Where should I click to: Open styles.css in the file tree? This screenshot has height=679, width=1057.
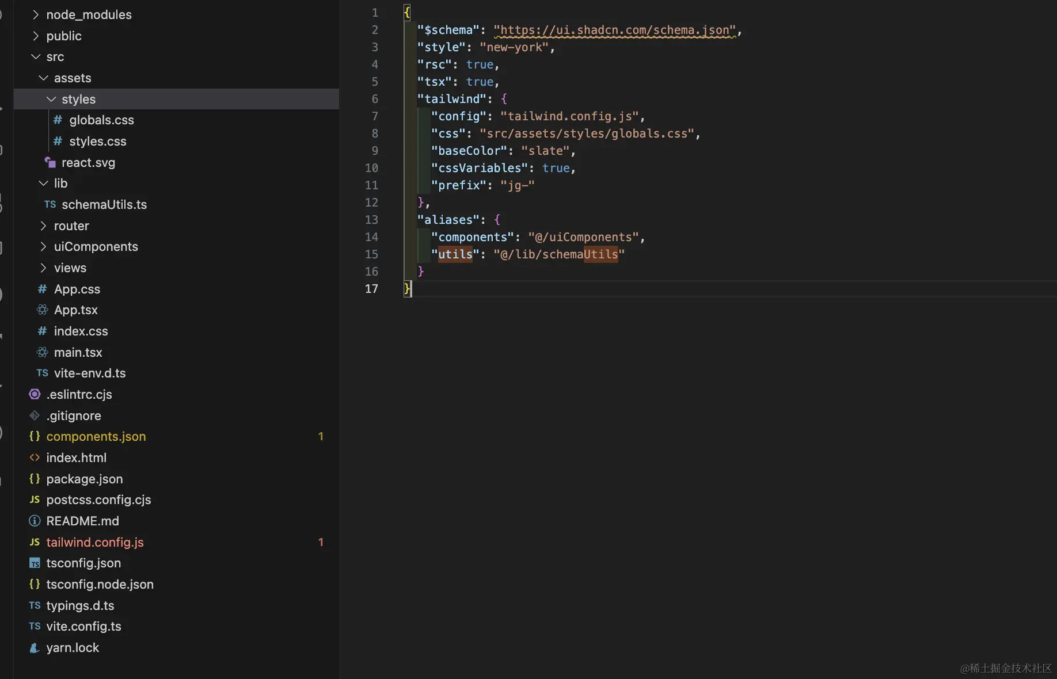pos(98,141)
